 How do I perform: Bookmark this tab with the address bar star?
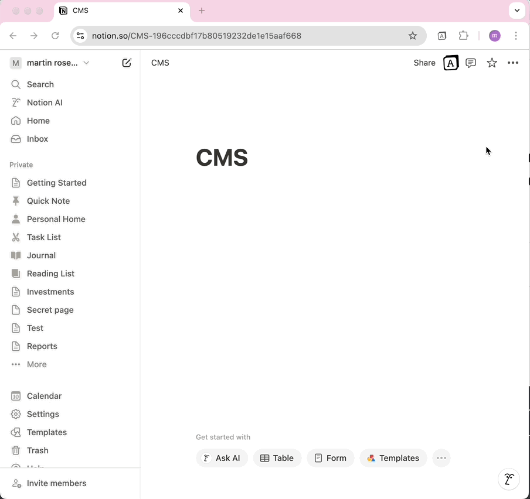tap(413, 36)
